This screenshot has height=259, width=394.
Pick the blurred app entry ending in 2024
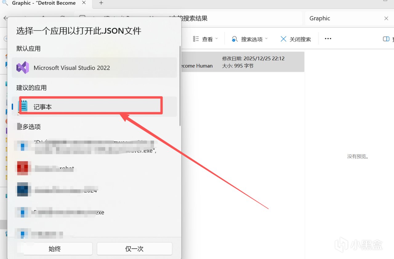tap(94, 190)
